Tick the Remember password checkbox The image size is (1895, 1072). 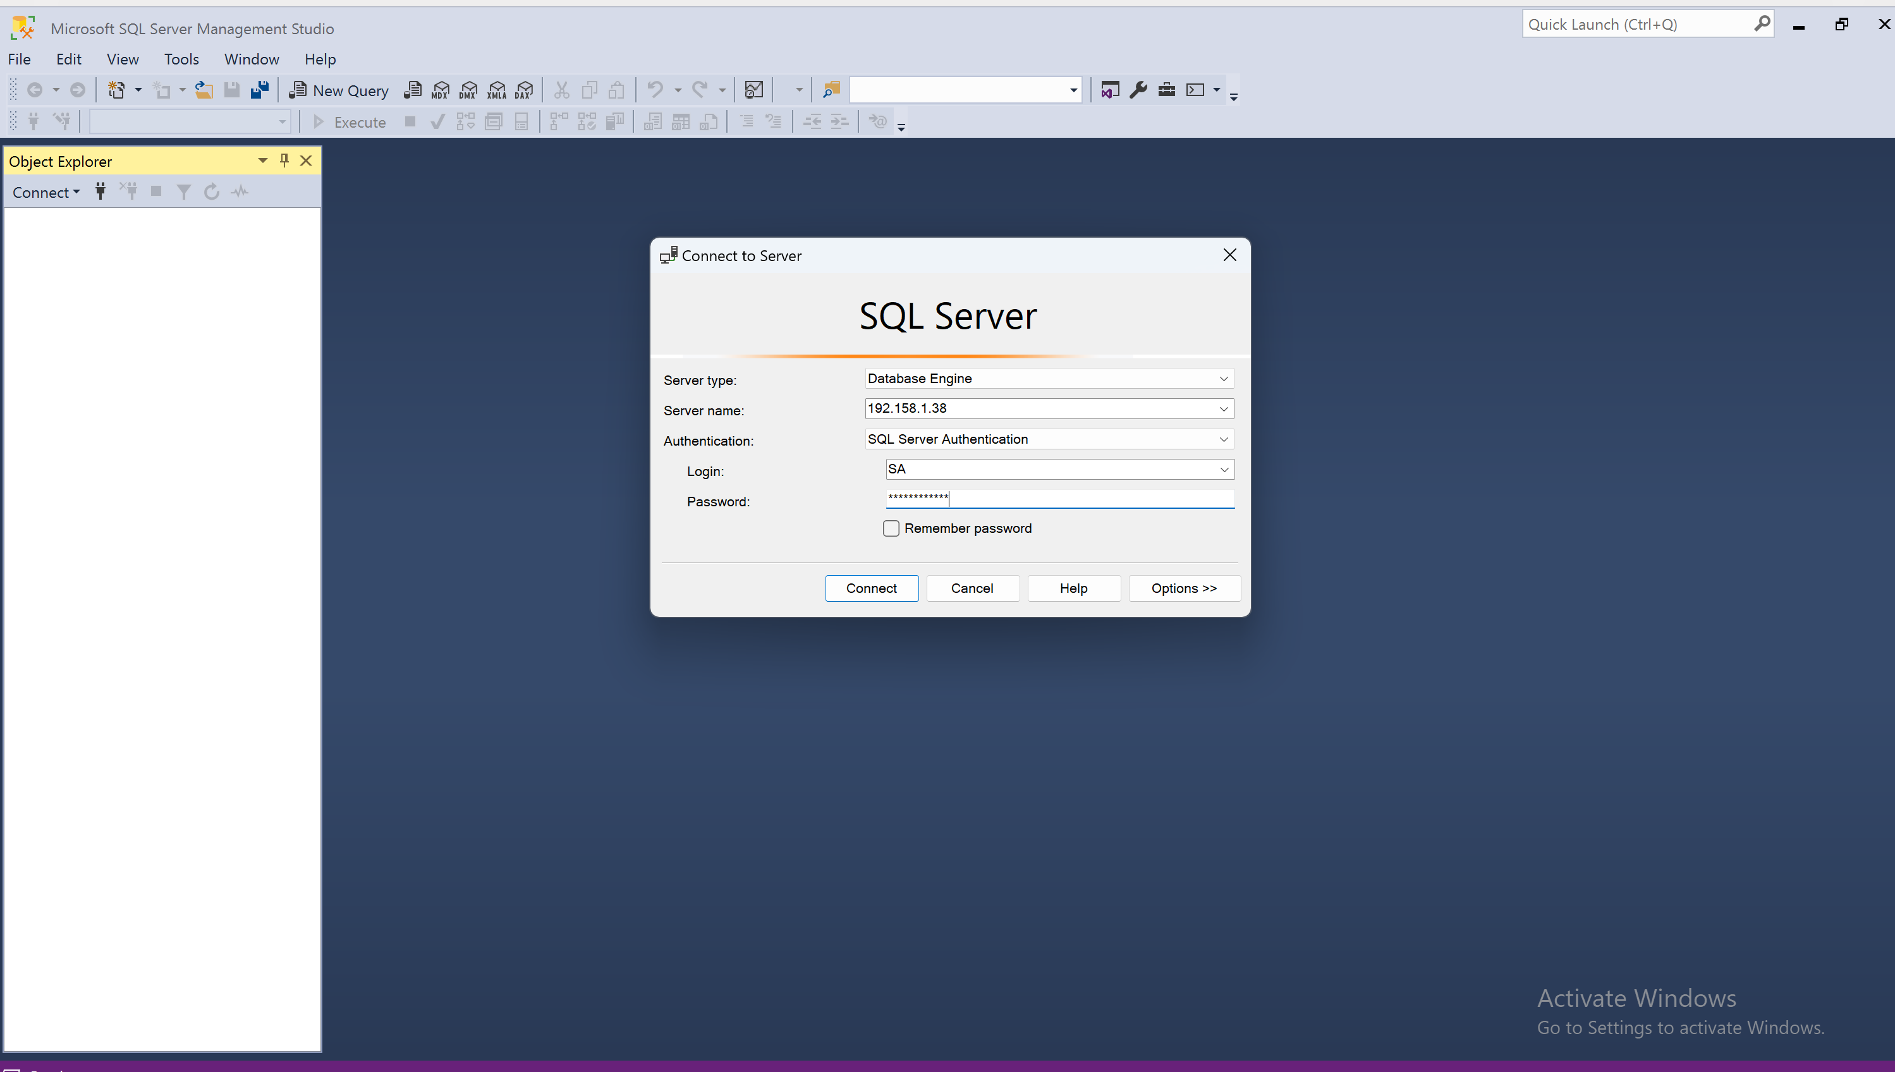click(891, 528)
